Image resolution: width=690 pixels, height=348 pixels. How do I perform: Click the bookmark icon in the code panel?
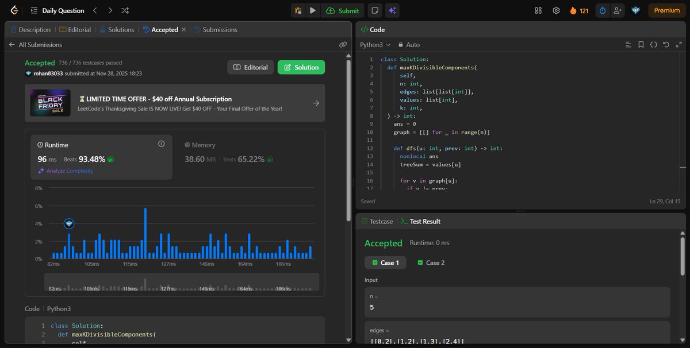641,44
